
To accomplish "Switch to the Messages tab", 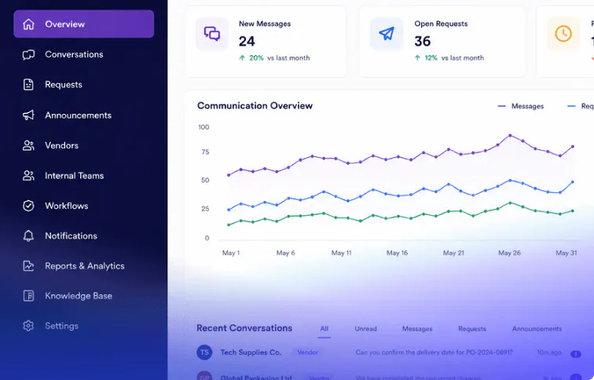I will click(417, 329).
